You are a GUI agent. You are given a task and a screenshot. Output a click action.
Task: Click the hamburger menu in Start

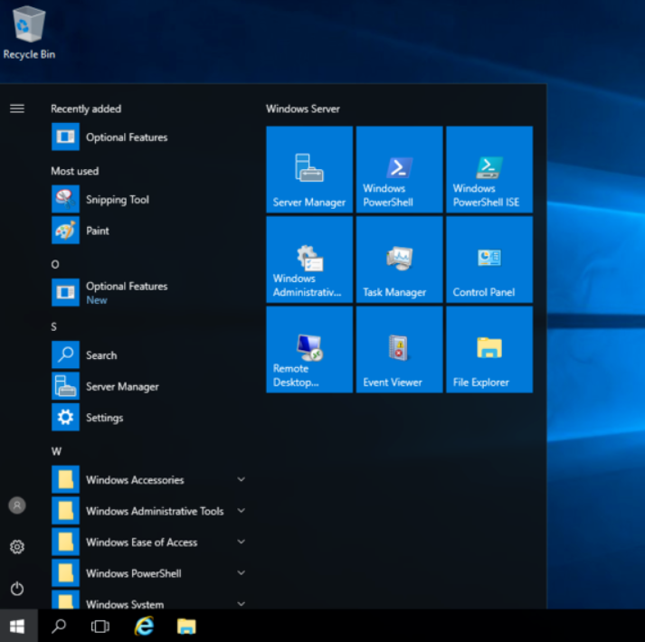[17, 109]
